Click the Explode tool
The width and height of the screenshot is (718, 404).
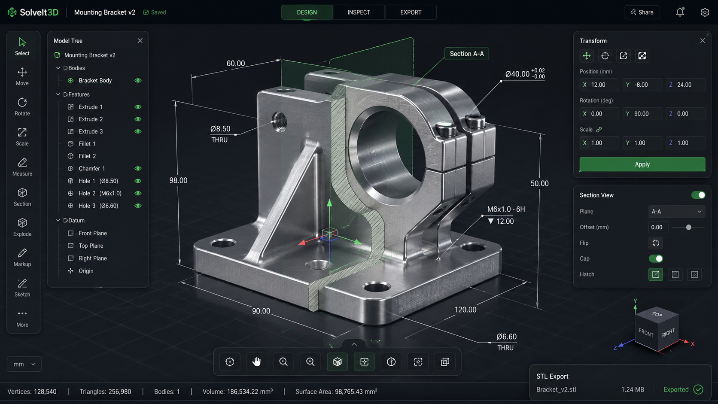(x=22, y=227)
